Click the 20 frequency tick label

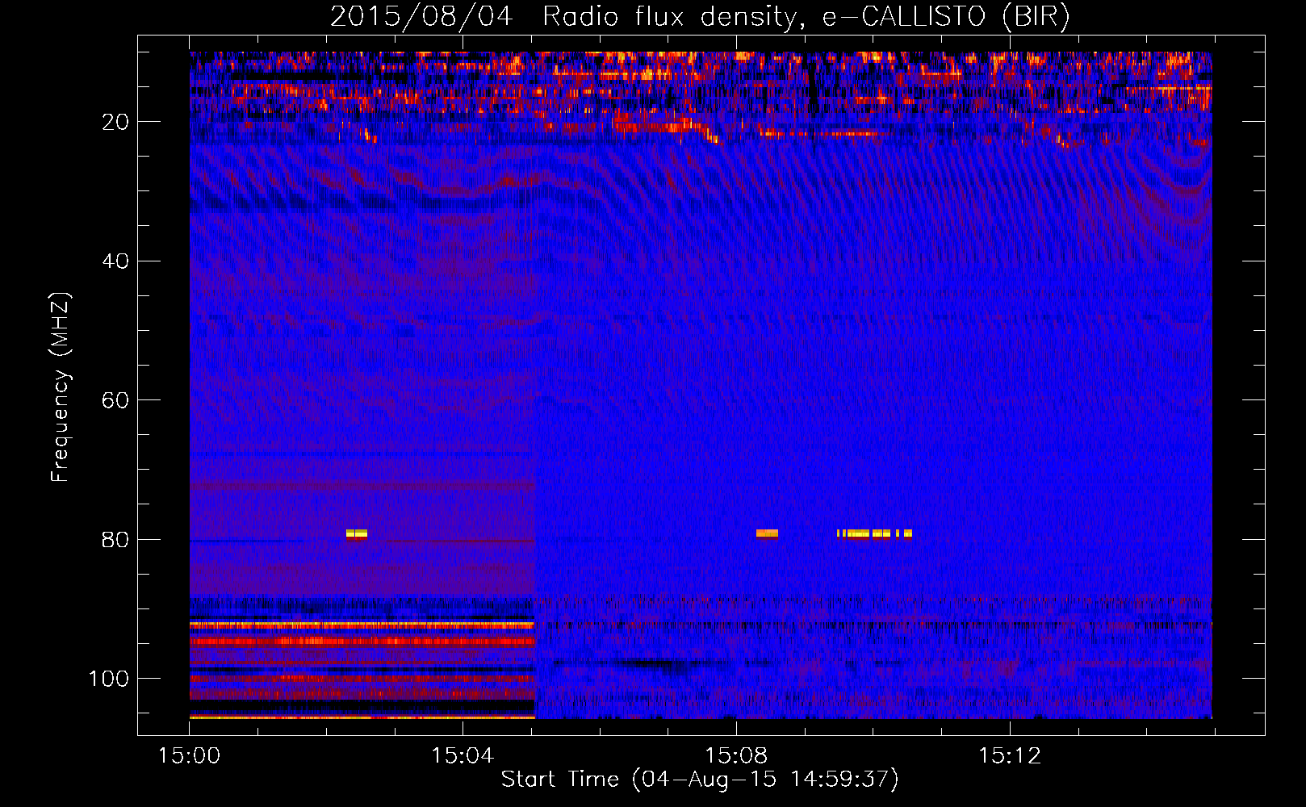(115, 122)
